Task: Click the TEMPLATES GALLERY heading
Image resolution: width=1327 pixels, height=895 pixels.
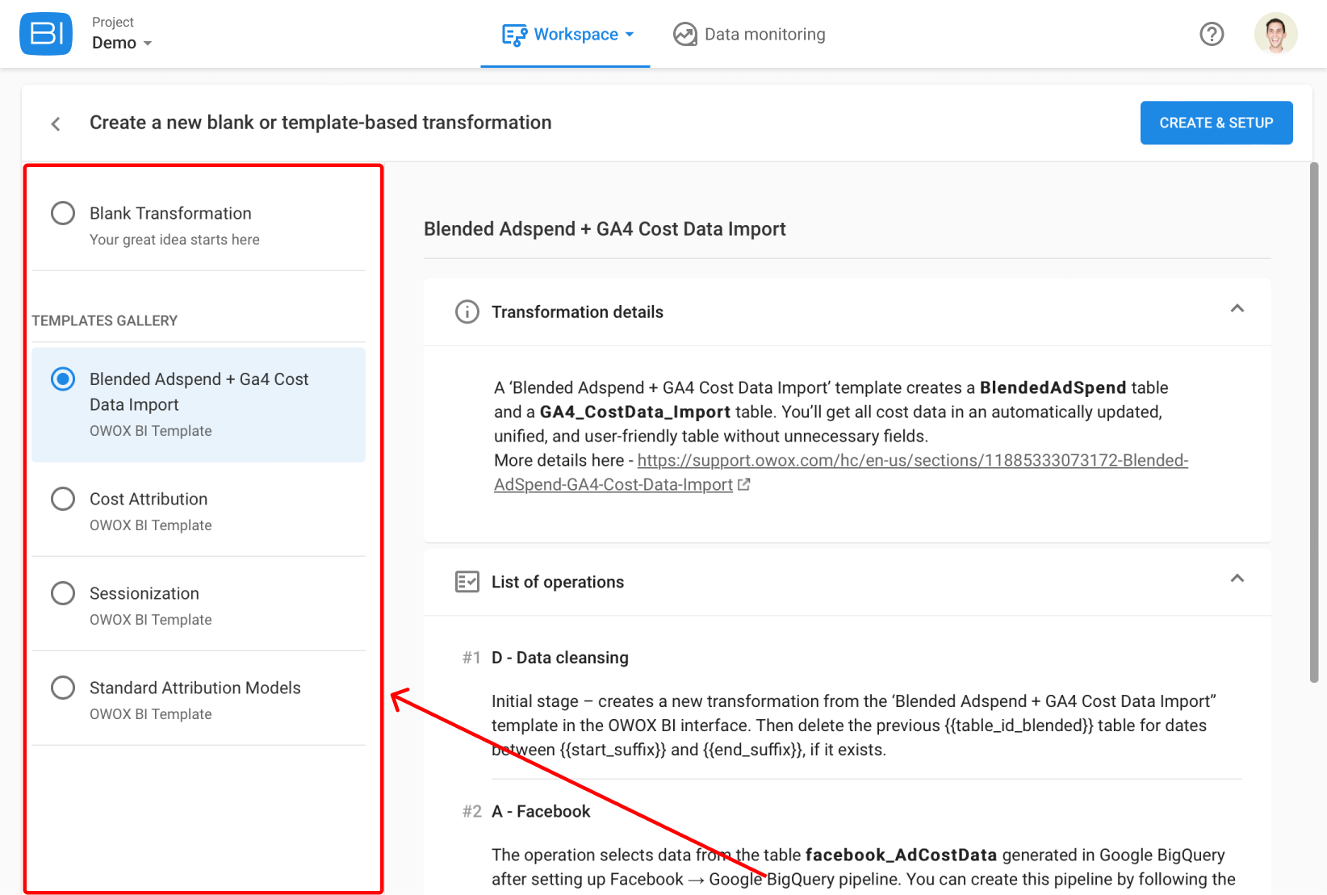Action: [104, 320]
